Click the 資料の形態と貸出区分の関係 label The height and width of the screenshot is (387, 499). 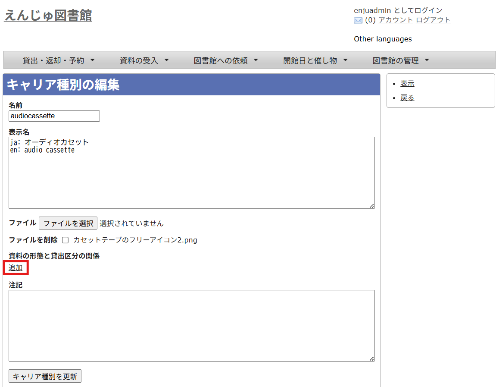[54, 256]
